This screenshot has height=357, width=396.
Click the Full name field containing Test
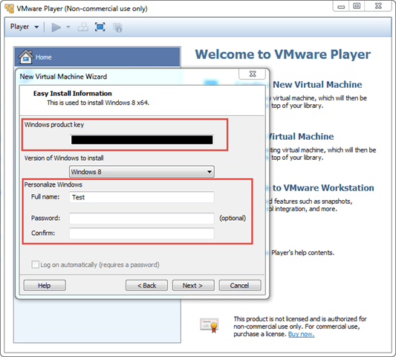[x=142, y=197]
